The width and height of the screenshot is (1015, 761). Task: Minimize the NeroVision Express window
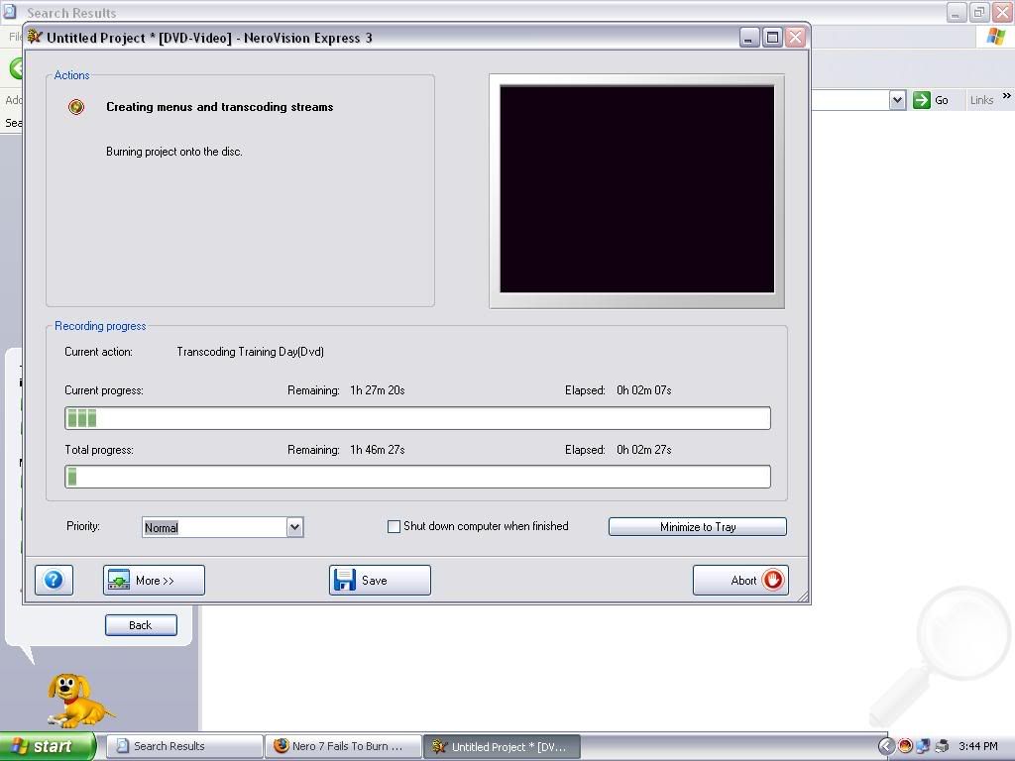[x=749, y=38]
